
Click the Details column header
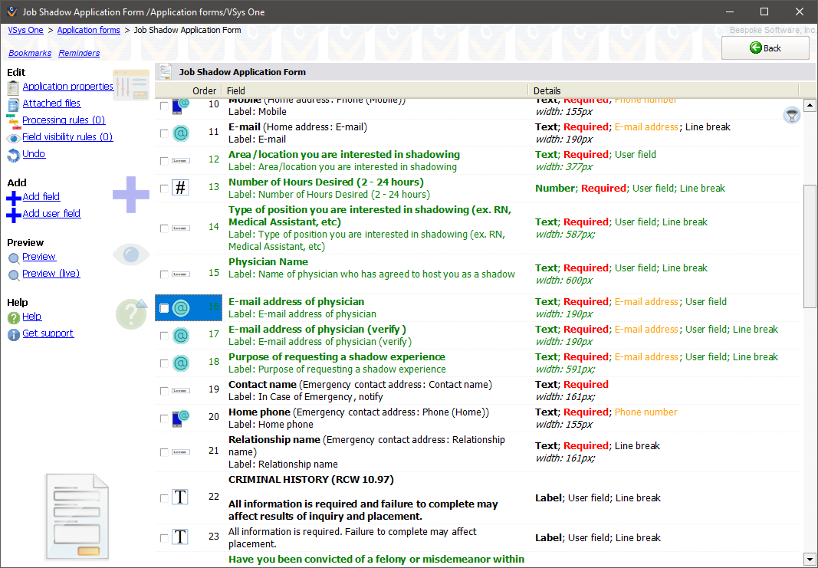pyautogui.click(x=547, y=90)
